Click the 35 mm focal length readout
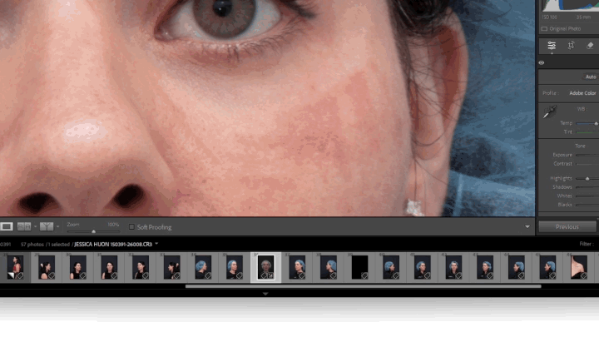The width and height of the screenshot is (599, 337). (x=584, y=17)
